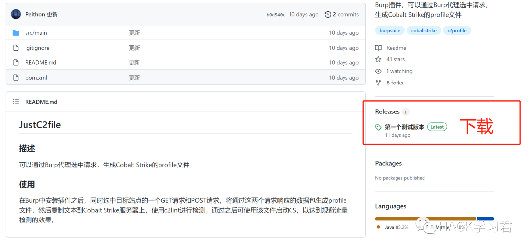Image resolution: width=530 pixels, height=250 pixels.
Task: Click the Java segment of the language bar
Action: point(425,219)
